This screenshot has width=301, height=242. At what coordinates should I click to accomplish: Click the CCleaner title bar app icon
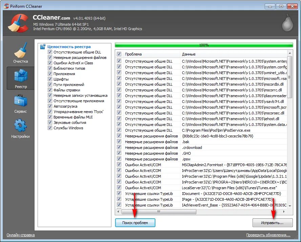pyautogui.click(x=6, y=6)
